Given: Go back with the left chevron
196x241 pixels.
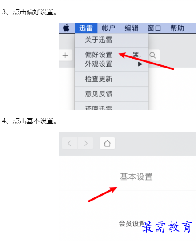Looking at the screenshot, I should pos(70,143).
